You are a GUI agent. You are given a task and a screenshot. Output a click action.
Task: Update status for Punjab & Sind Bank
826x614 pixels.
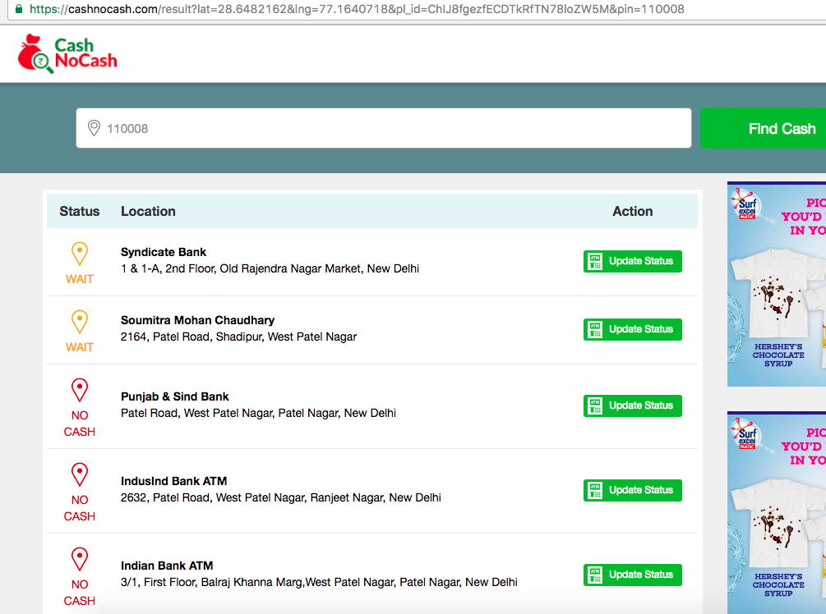pyautogui.click(x=633, y=406)
